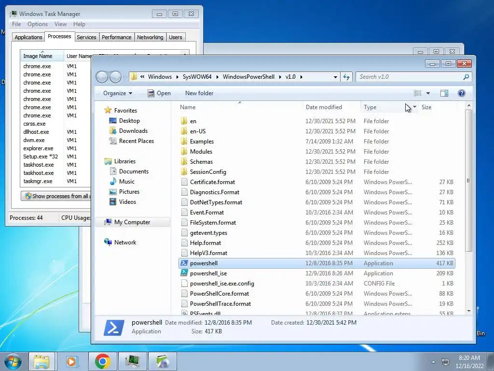Open Favorites star in navigation pane
Viewport: 494px width, 371px height.
[x=108, y=110]
